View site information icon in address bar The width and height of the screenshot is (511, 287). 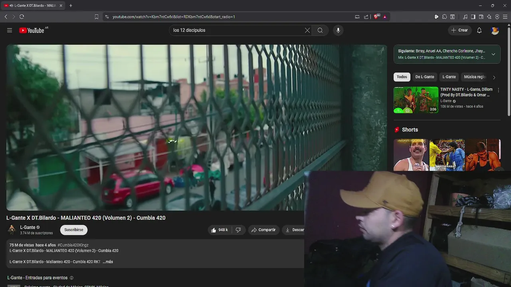107,17
